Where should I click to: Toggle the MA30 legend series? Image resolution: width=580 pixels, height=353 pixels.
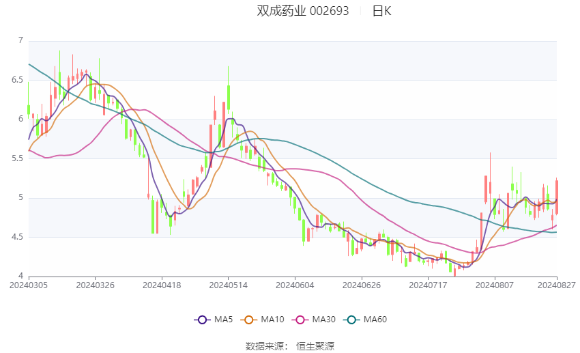(314, 320)
